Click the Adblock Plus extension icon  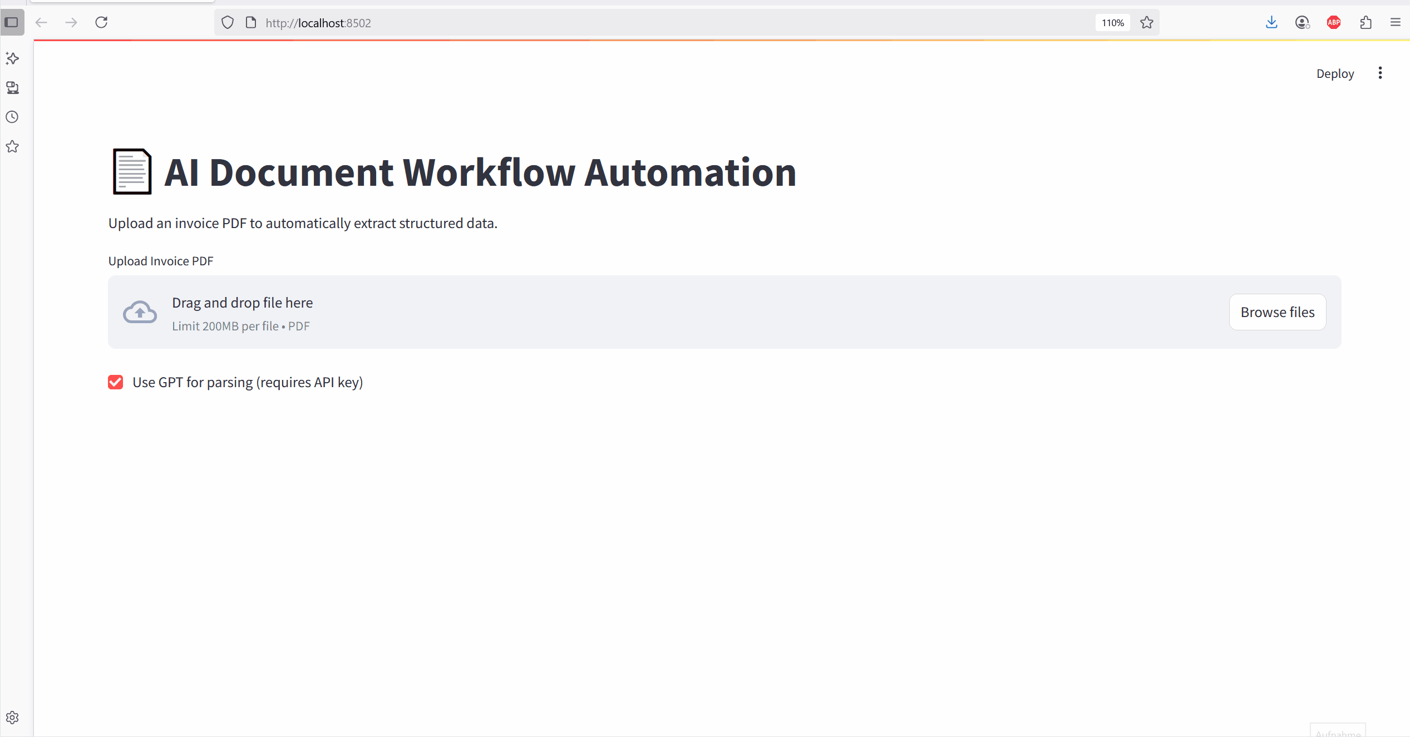pyautogui.click(x=1334, y=23)
